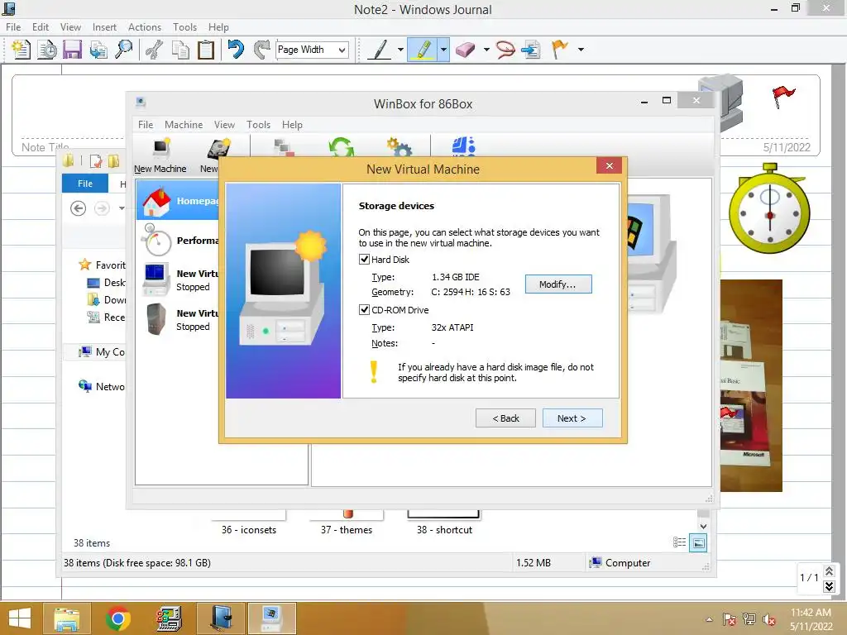Open File Explorer from the taskbar
This screenshot has width=847, height=635.
coord(66,618)
